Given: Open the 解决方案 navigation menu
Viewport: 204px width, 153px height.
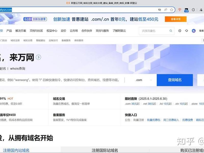Looking at the screenshot, I should pyautogui.click(x=21, y=31).
